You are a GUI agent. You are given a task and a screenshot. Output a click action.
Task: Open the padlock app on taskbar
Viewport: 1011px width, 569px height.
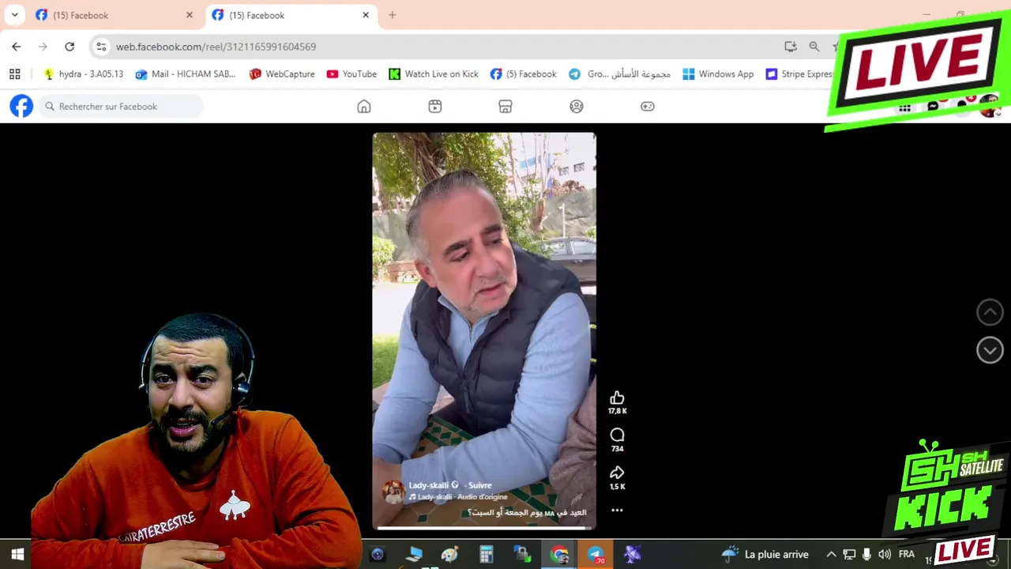(x=522, y=555)
